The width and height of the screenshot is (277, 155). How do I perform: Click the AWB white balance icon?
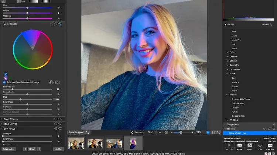pos(239,145)
